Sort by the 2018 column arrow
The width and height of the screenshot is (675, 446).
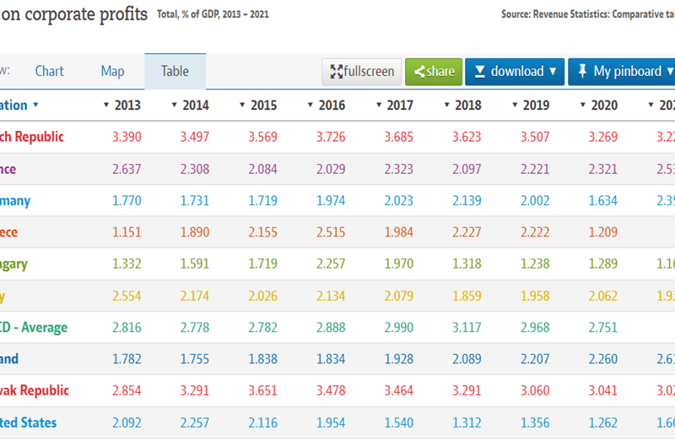(x=446, y=106)
